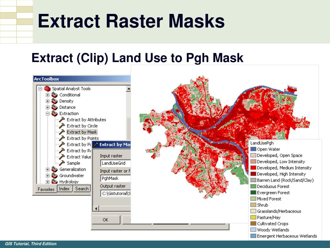330x248 pixels.
Task: Click the Input raster field LandUseGrid
Action: coord(115,163)
